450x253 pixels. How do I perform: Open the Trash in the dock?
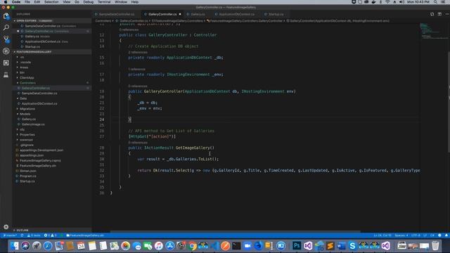click(435, 246)
